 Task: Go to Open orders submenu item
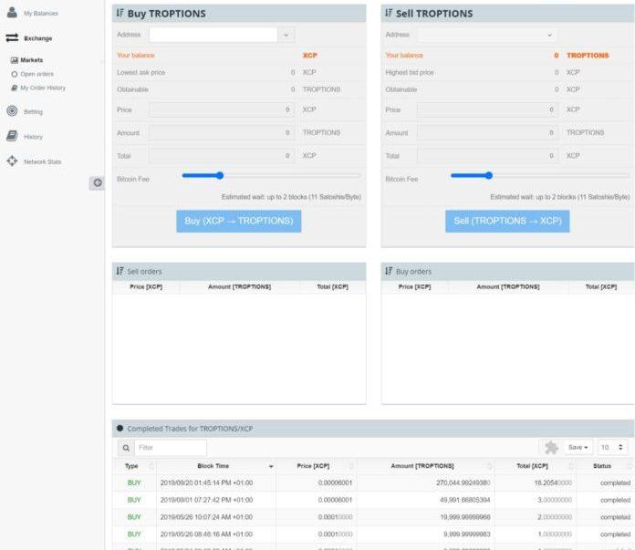(36, 74)
